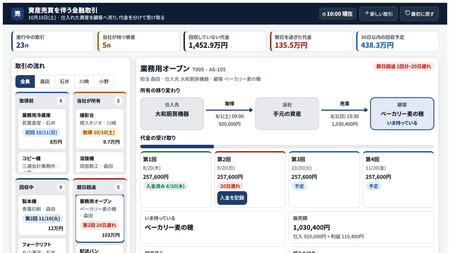This screenshot has height=253, width=450.
Task: Click the 予定 pill in 第4回
Action: pos(374,186)
